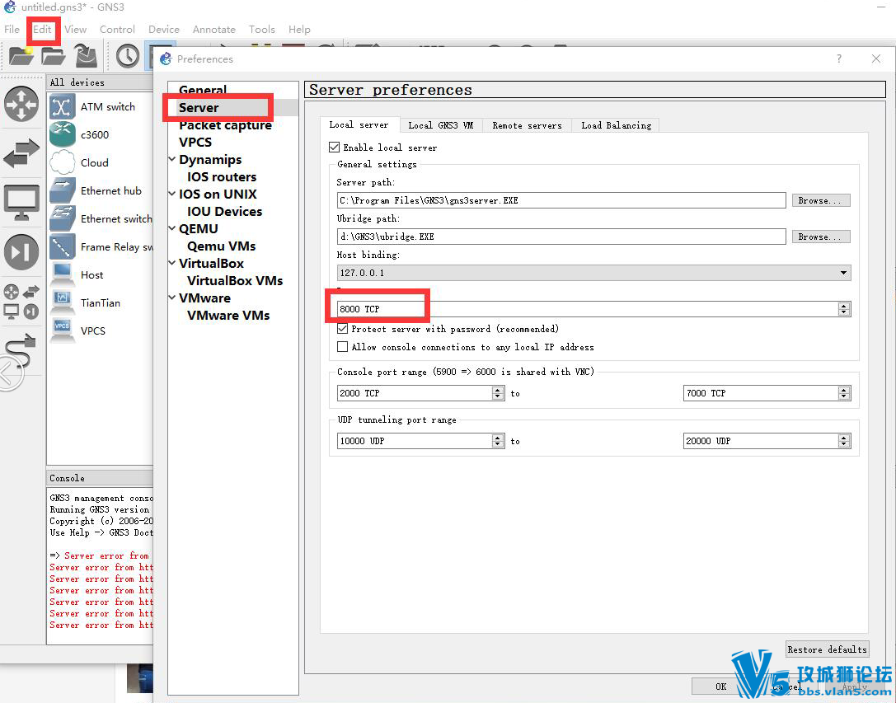Select Host device icon

(63, 274)
